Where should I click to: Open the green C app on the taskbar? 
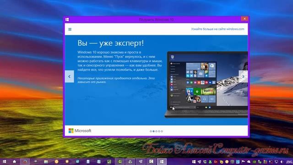pyautogui.click(x=120, y=162)
